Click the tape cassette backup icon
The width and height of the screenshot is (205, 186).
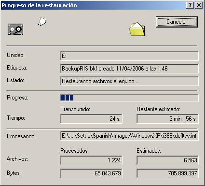(15, 29)
